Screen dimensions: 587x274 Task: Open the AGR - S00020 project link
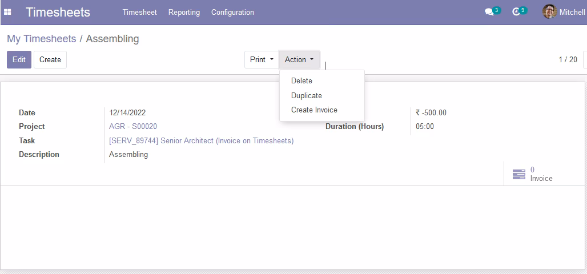pyautogui.click(x=133, y=127)
